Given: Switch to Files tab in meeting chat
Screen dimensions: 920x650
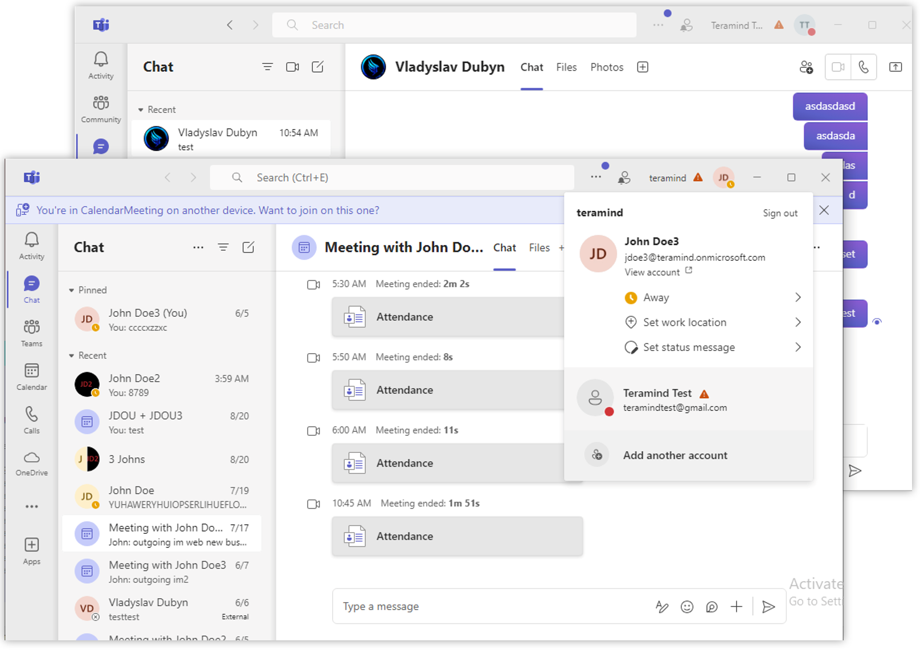Looking at the screenshot, I should tap(539, 248).
